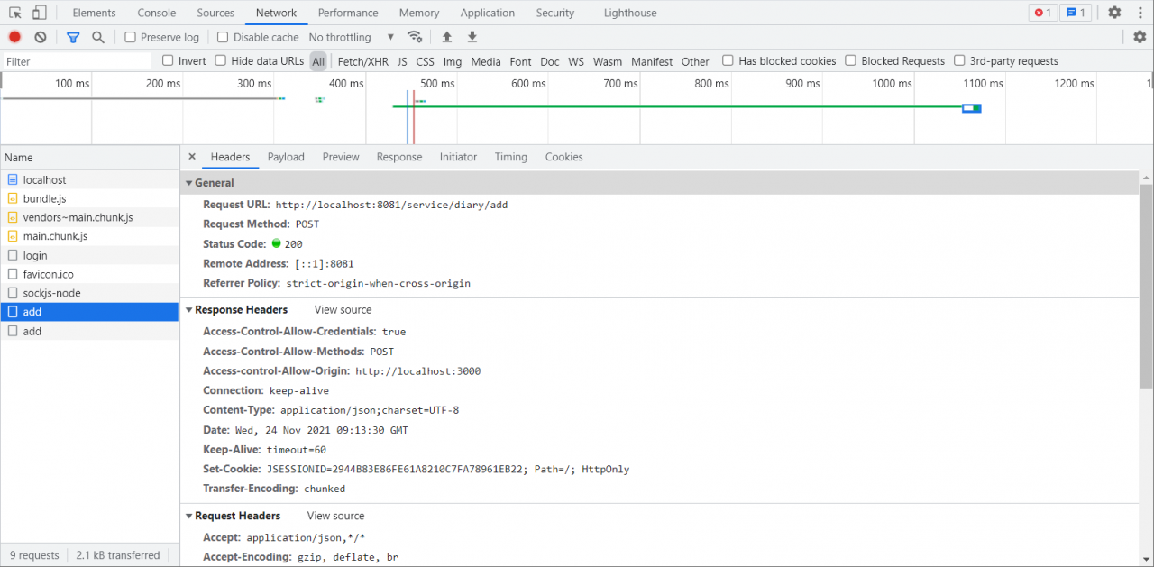Check Has blocked cookies checkbox

pos(728,60)
